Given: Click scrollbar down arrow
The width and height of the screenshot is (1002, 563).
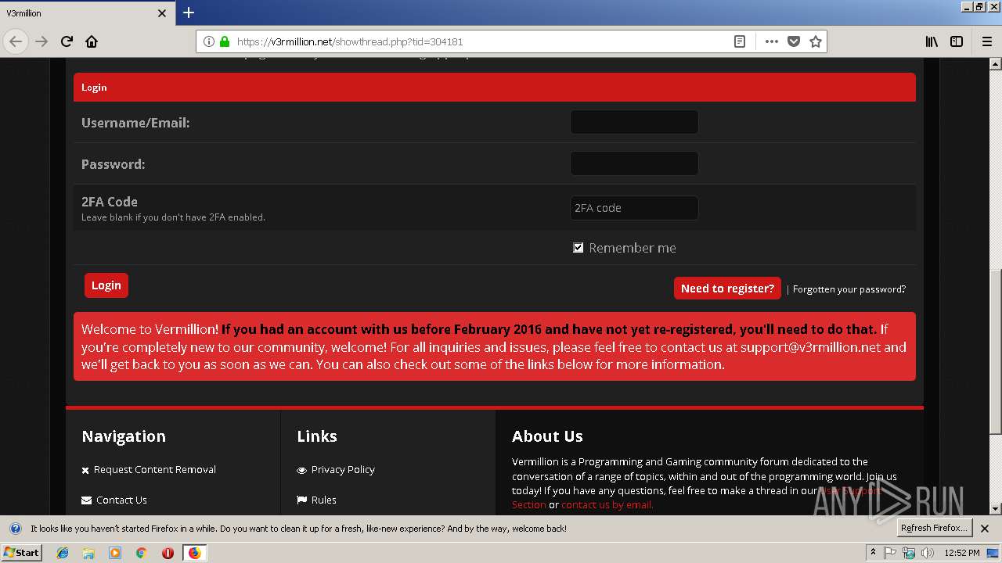Looking at the screenshot, I should pyautogui.click(x=995, y=508).
